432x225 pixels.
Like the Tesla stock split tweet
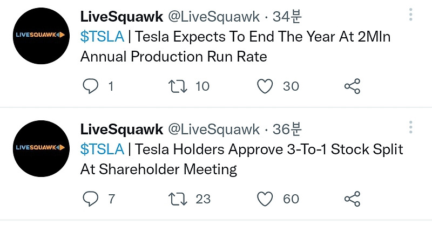pos(265,199)
